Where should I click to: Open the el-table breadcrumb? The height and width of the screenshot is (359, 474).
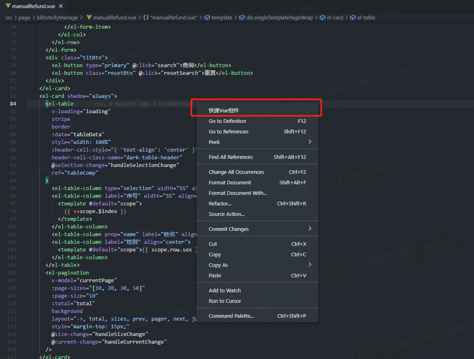(366, 17)
